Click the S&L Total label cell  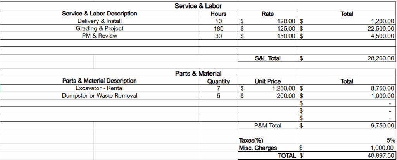(267, 58)
